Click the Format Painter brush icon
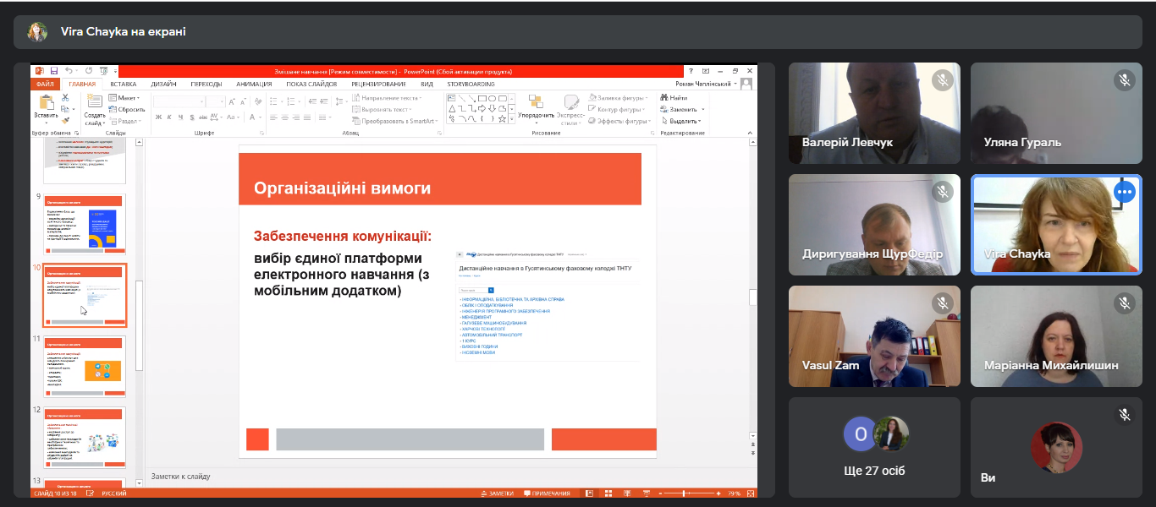Screen dimensions: 1156x507 pyautogui.click(x=65, y=121)
